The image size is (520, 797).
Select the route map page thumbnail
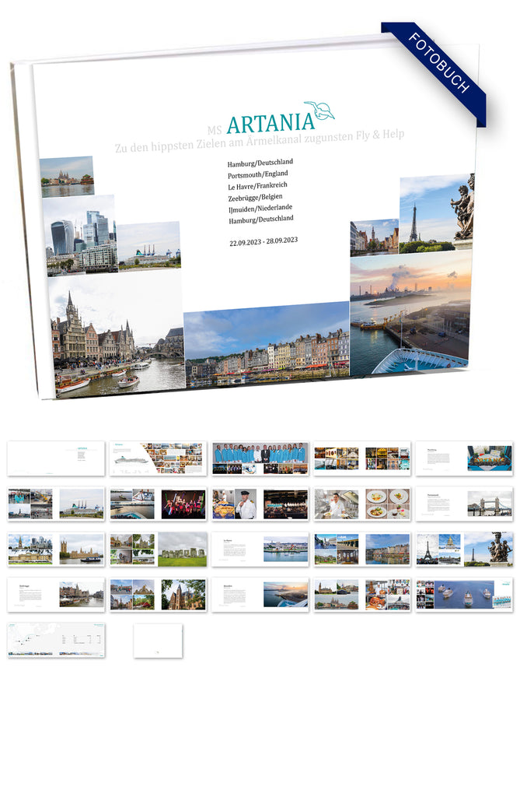click(x=56, y=640)
